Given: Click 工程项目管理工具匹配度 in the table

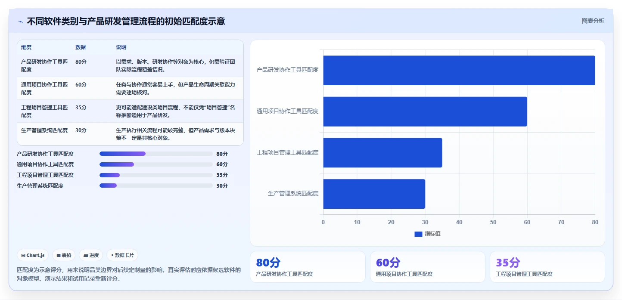Looking at the screenshot, I should tap(44, 111).
